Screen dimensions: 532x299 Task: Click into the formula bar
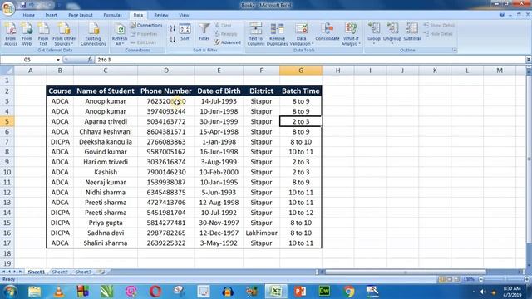(309, 60)
